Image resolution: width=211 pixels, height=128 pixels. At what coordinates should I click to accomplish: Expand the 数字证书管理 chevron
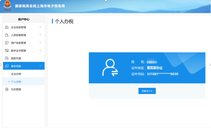[x=40, y=50]
